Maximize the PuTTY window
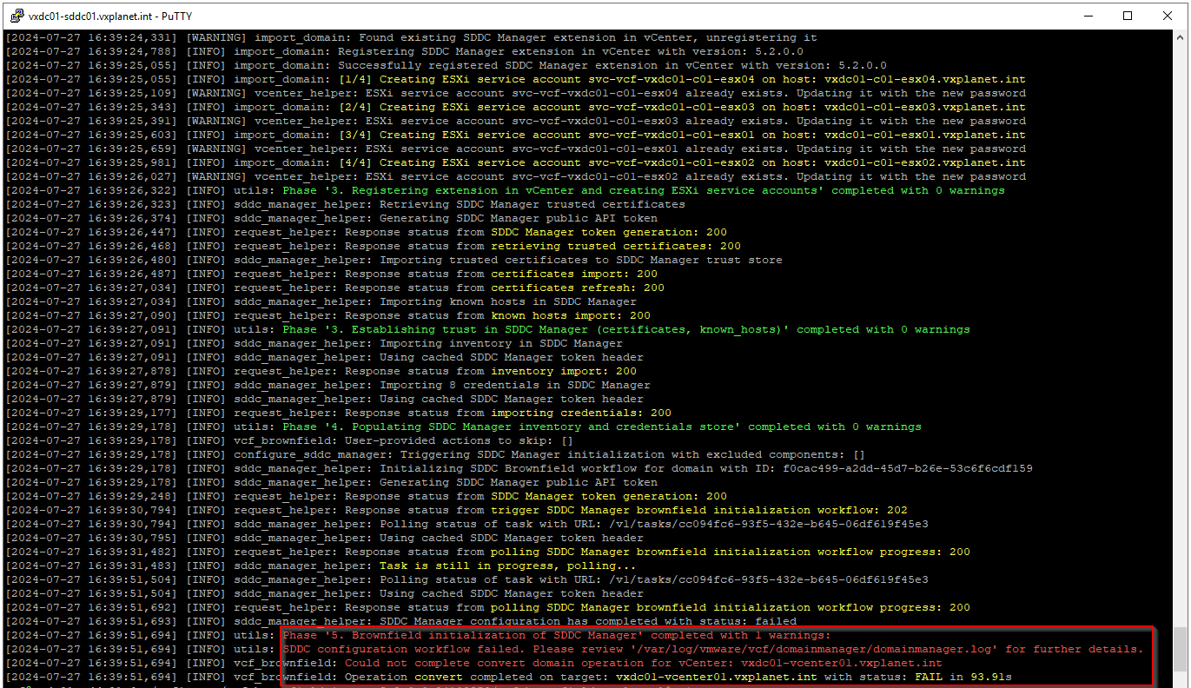This screenshot has width=1191, height=688. [1128, 16]
